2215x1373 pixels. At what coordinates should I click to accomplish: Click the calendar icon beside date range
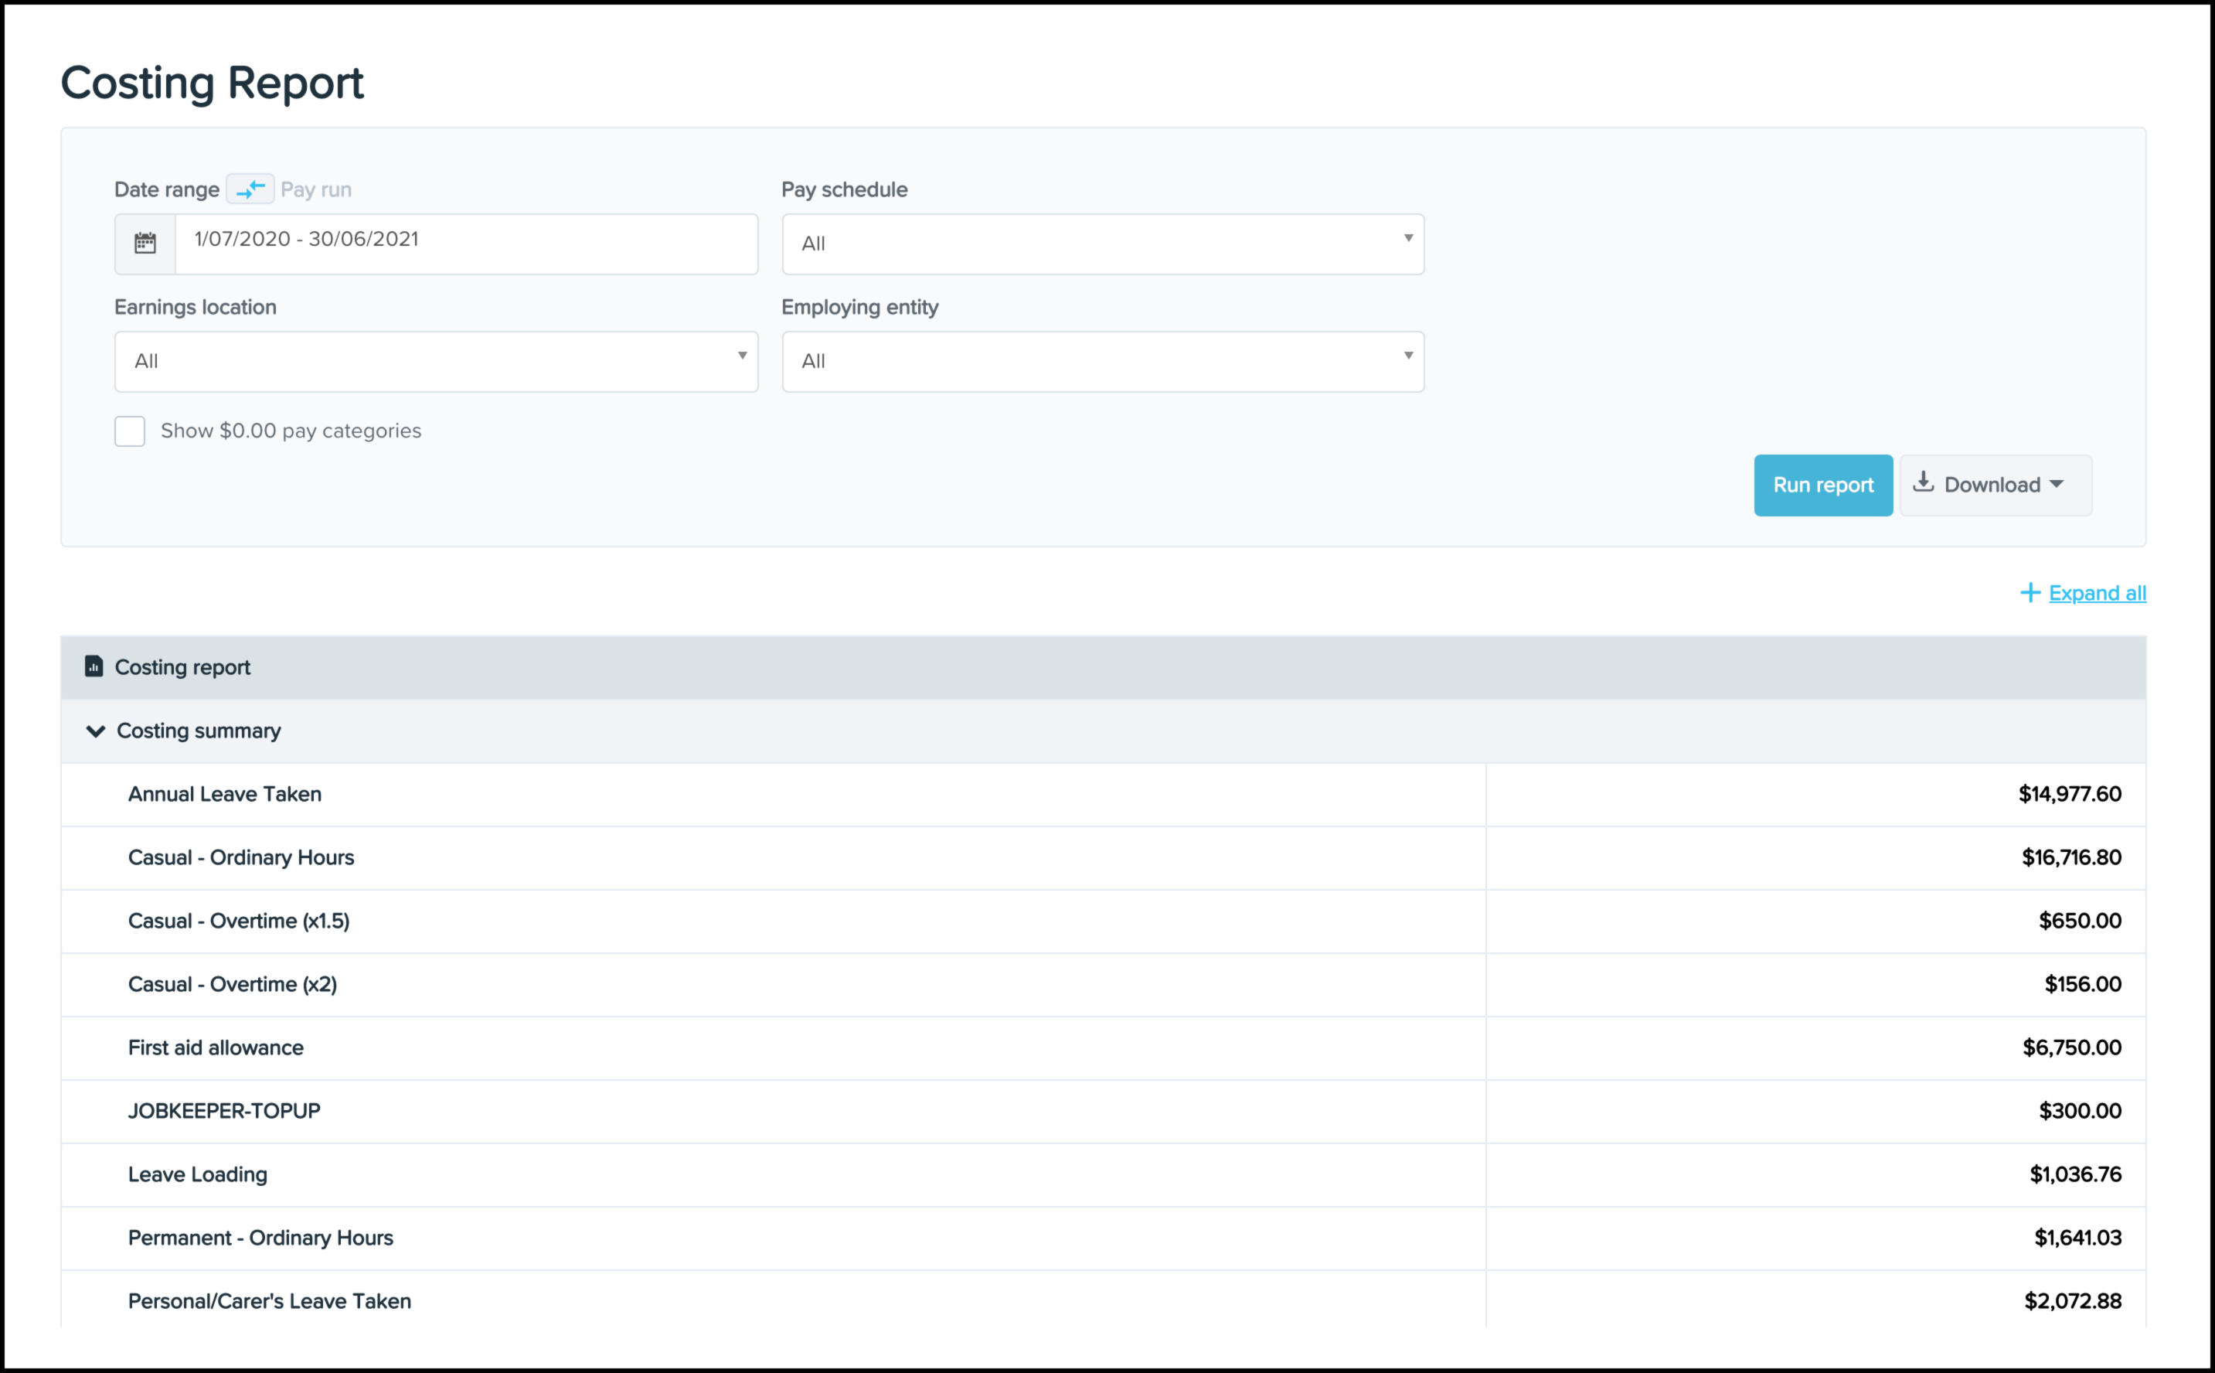[x=145, y=244]
